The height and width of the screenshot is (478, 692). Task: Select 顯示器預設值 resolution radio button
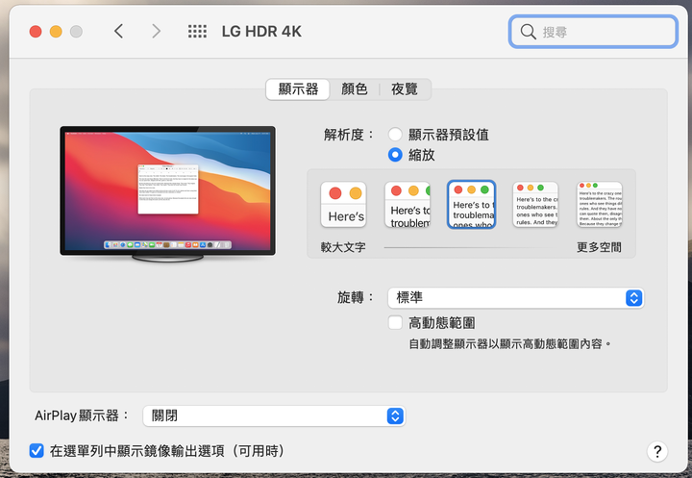point(395,135)
